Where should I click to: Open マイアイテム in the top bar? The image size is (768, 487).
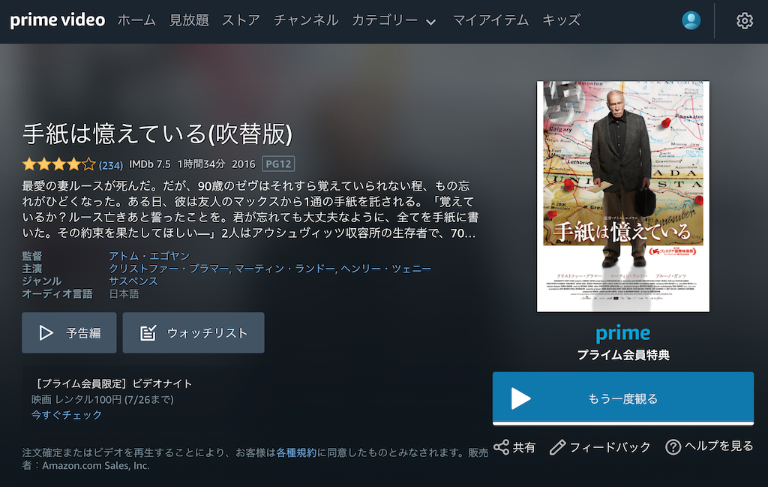[490, 20]
